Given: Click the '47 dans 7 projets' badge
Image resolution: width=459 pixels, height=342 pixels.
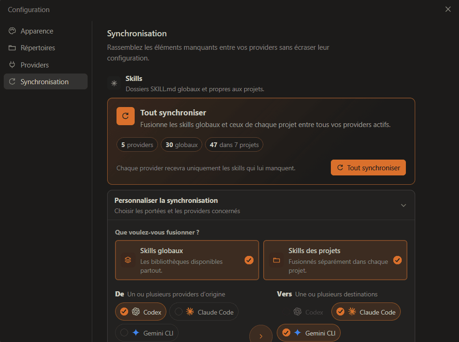Looking at the screenshot, I should (234, 145).
